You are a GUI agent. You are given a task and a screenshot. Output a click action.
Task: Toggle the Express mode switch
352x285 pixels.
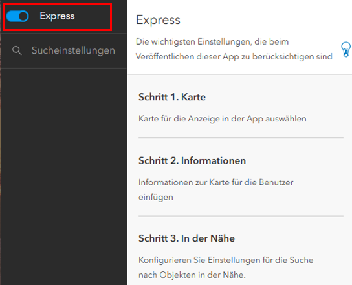coord(17,16)
